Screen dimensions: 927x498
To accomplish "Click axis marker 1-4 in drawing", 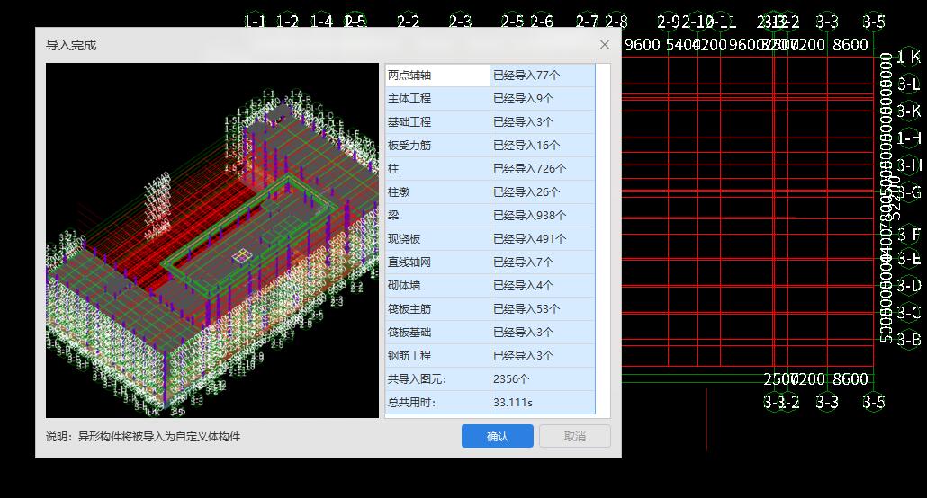I will [321, 22].
